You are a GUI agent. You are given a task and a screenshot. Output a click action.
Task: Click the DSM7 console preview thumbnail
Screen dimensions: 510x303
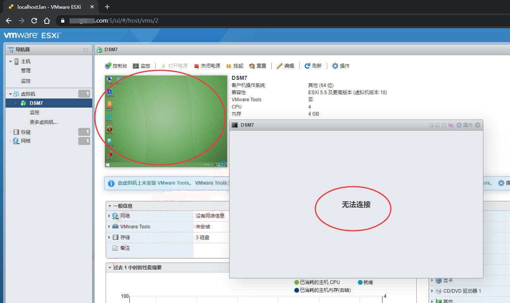pyautogui.click(x=166, y=121)
